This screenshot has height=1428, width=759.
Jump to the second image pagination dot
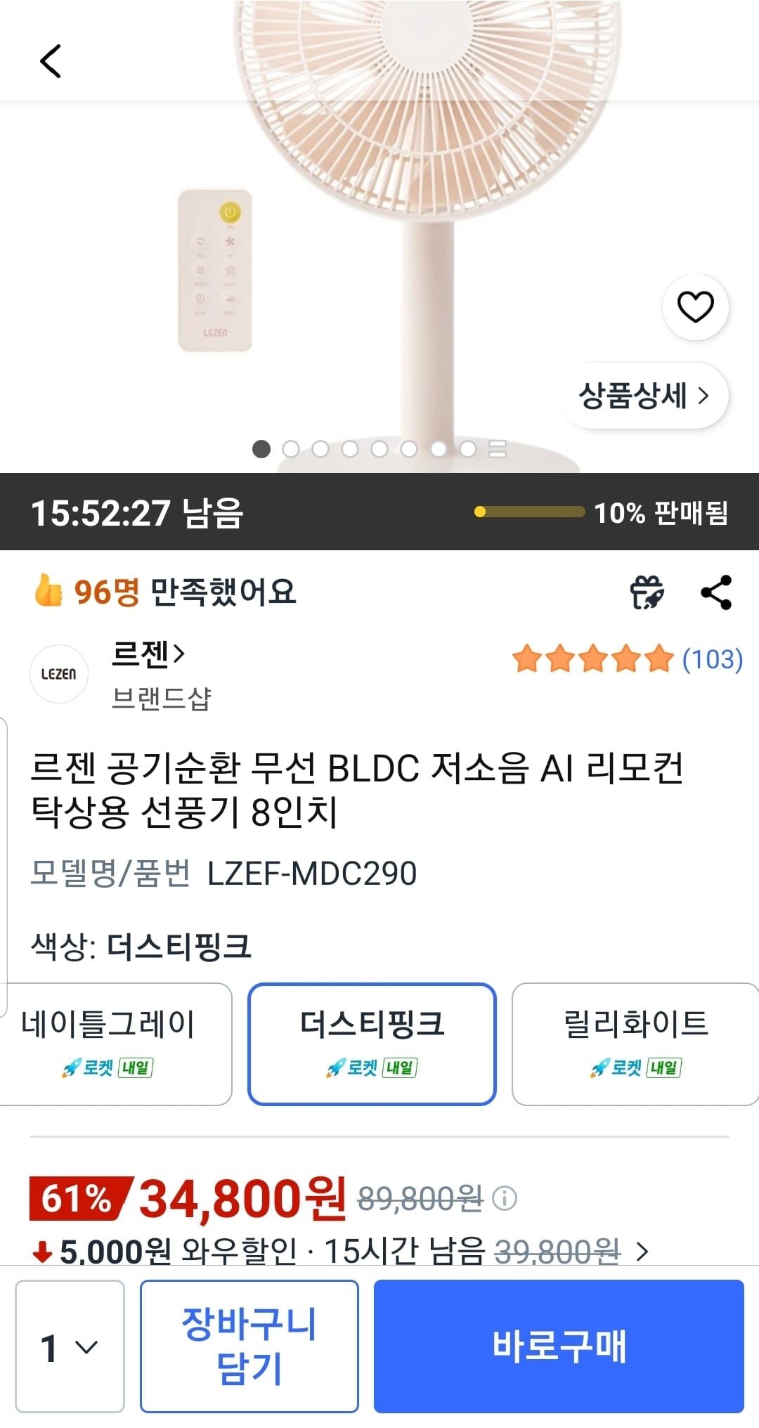291,449
